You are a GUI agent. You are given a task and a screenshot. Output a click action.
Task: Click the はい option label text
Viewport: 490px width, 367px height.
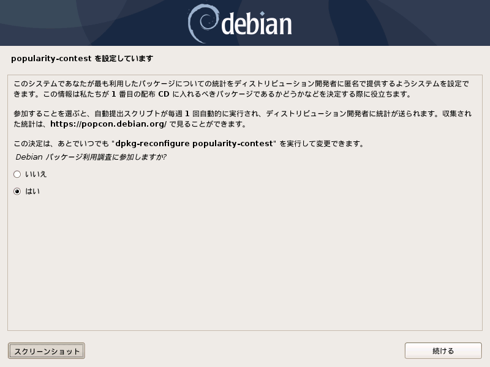point(32,191)
